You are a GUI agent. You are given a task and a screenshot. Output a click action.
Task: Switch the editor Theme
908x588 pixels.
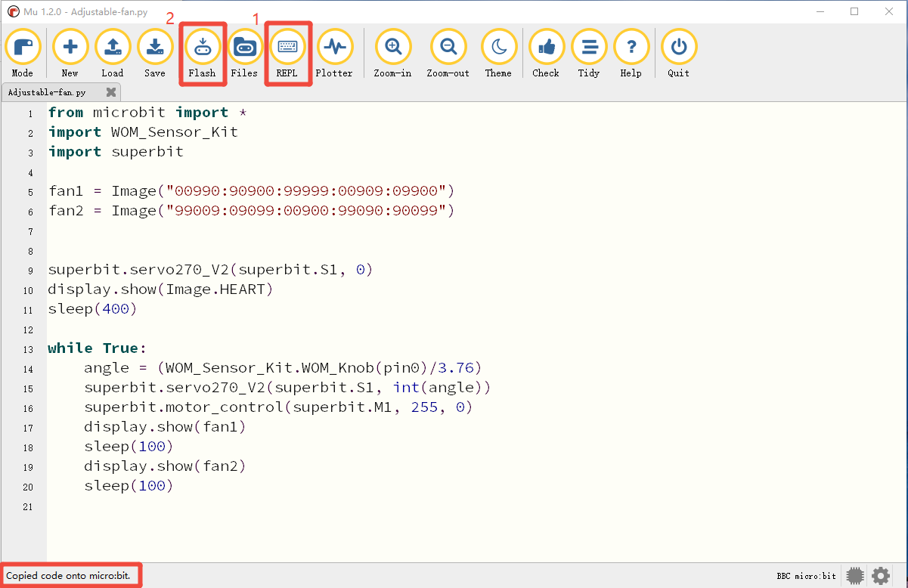(x=498, y=54)
